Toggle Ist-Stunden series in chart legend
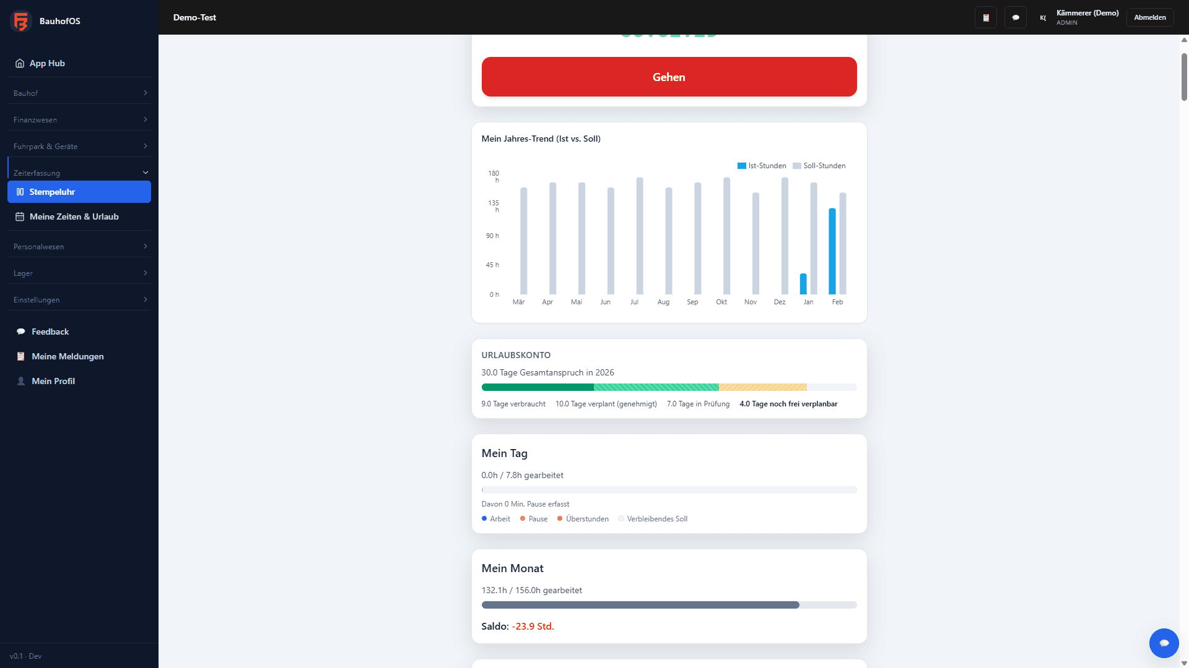The image size is (1189, 668). (762, 166)
